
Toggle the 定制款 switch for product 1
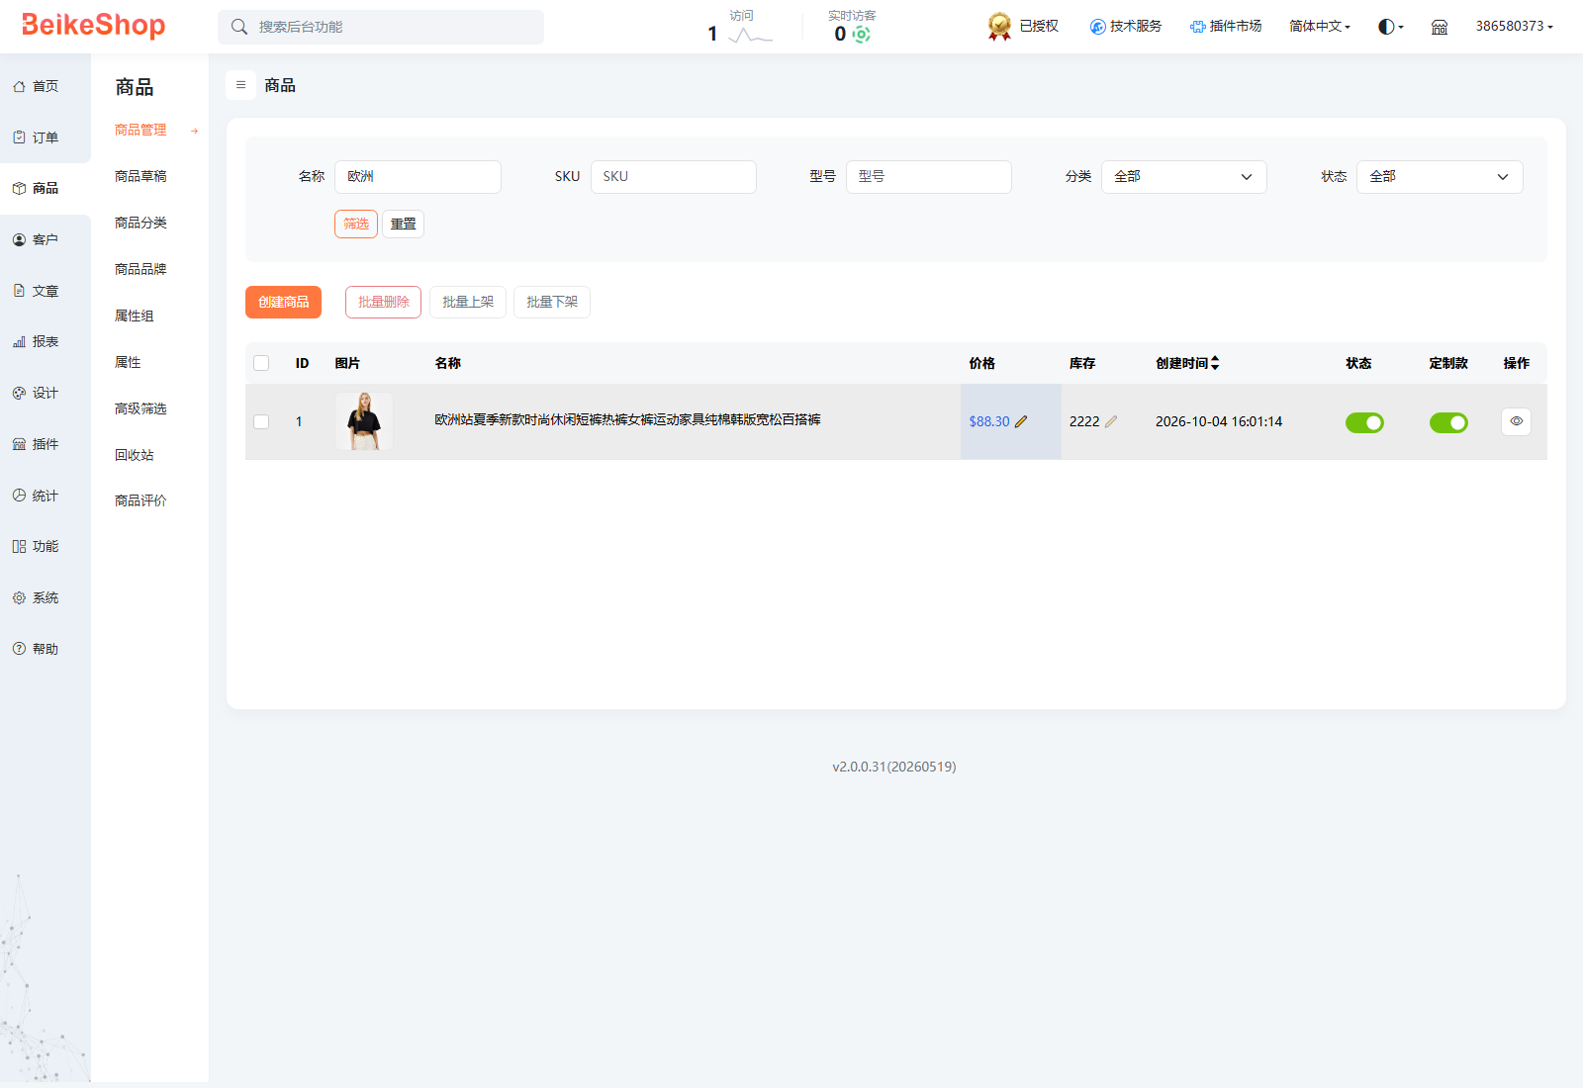pos(1448,422)
